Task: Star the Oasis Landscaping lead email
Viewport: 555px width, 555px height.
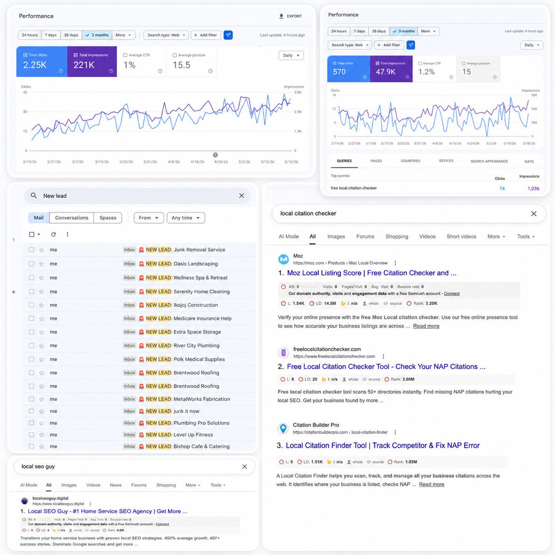Action: [x=42, y=264]
